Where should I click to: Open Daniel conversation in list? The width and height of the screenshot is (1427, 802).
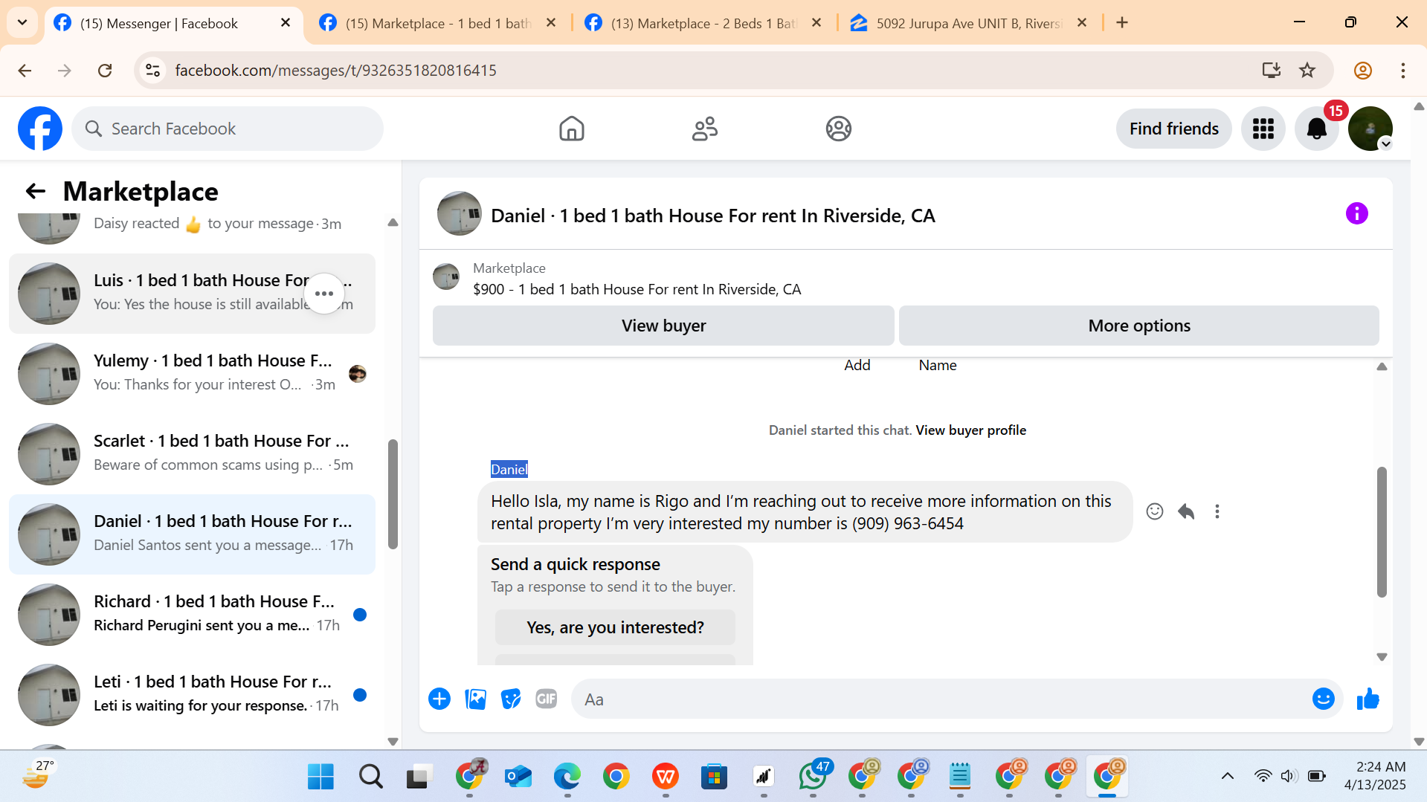(x=192, y=534)
